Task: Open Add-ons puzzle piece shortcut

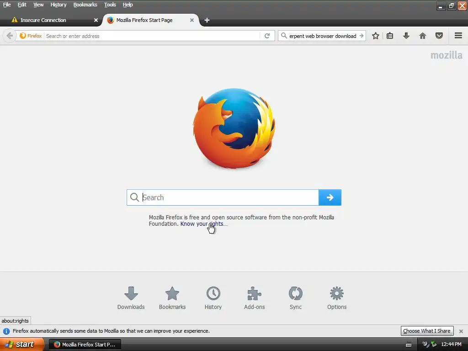Action: [x=254, y=298]
